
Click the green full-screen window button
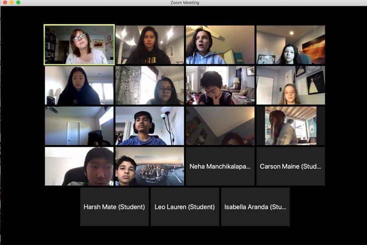(x=18, y=2)
